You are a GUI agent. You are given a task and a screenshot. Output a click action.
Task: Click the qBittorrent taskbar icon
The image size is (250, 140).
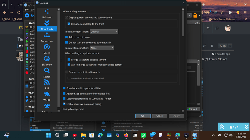[x=195, y=135]
